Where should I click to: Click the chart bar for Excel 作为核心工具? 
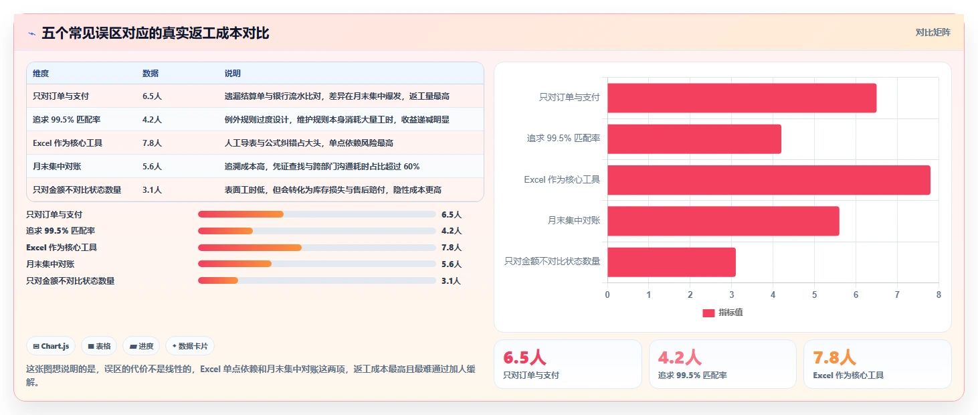coord(769,180)
